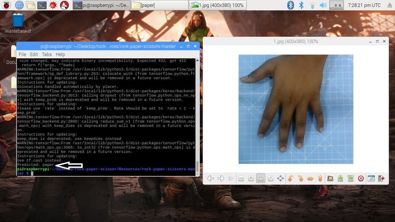395x222 pixels.
Task: Open terminal Tabs menu
Action: (x=46, y=54)
